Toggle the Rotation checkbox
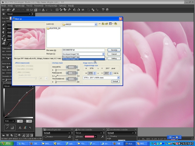The height and width of the screenshot is (146, 195). pos(46,137)
